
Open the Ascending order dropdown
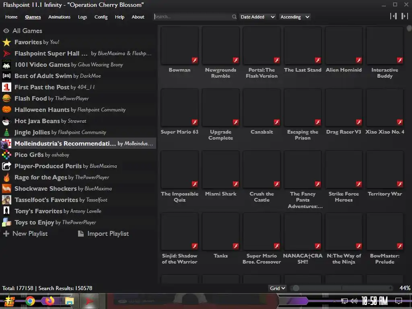(x=295, y=17)
